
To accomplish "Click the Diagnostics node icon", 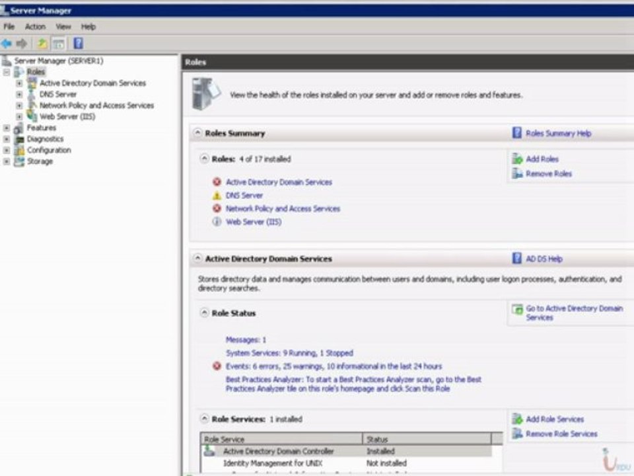I will click(x=19, y=139).
